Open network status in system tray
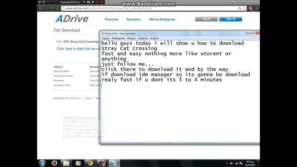The height and width of the screenshot is (167, 297). 236,163
